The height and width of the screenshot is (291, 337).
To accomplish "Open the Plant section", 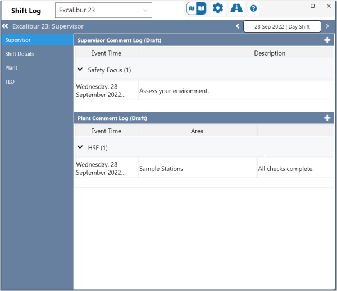I will [37, 67].
